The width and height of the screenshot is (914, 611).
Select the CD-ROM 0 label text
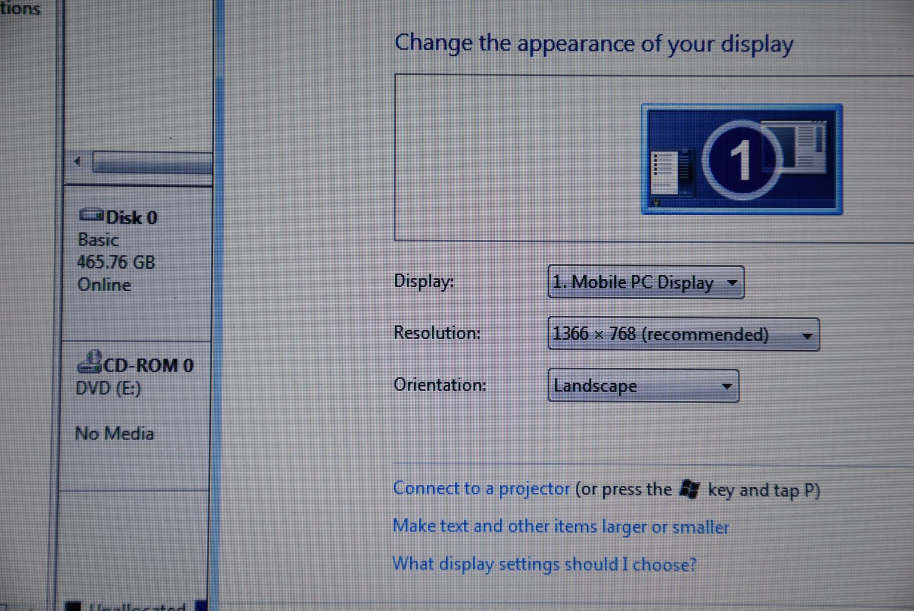pyautogui.click(x=149, y=365)
